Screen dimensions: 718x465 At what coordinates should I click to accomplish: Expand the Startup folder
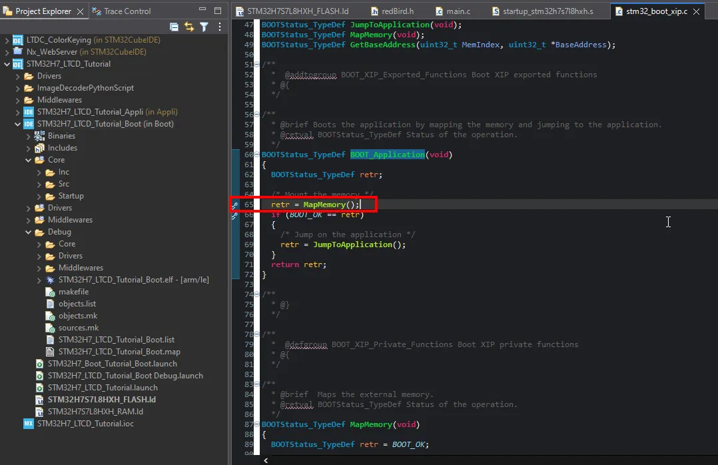(x=39, y=196)
